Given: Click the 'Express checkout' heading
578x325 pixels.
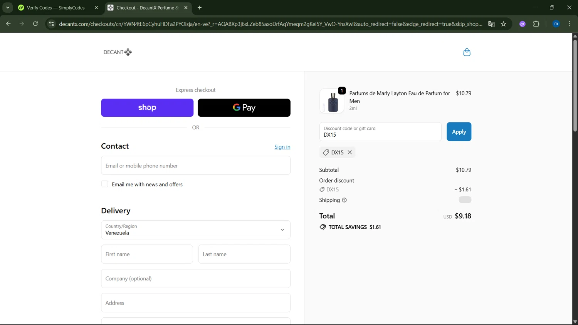Looking at the screenshot, I should tap(196, 90).
